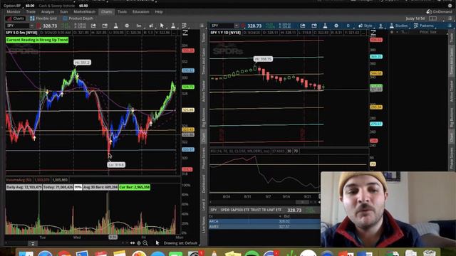
Task: Toggle Active Trader sidebar of left chart
Action: click(x=204, y=91)
